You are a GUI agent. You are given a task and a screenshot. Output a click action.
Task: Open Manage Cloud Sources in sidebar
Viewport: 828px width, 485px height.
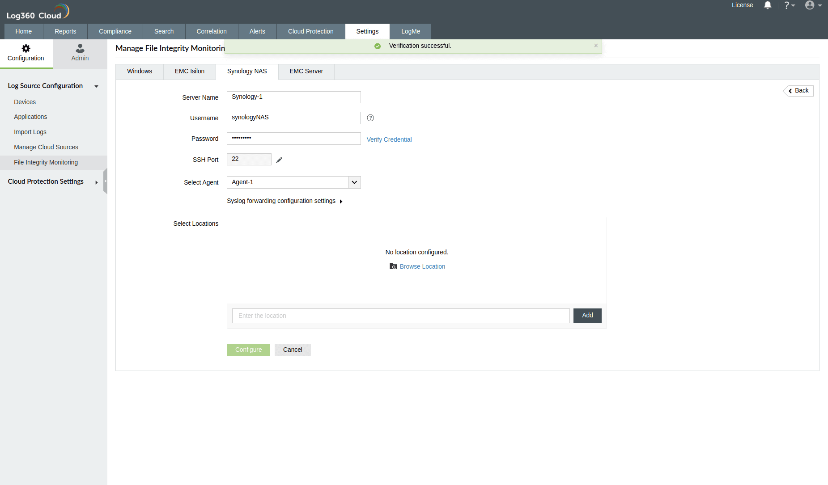coord(46,147)
